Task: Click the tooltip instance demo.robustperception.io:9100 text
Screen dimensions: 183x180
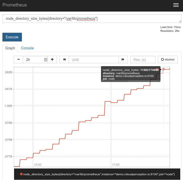Action: (128, 76)
